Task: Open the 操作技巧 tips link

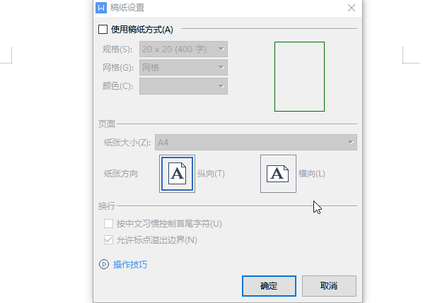Action: coord(130,264)
